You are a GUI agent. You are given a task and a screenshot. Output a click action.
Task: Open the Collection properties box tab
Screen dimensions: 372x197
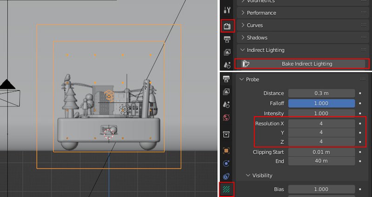point(226,134)
